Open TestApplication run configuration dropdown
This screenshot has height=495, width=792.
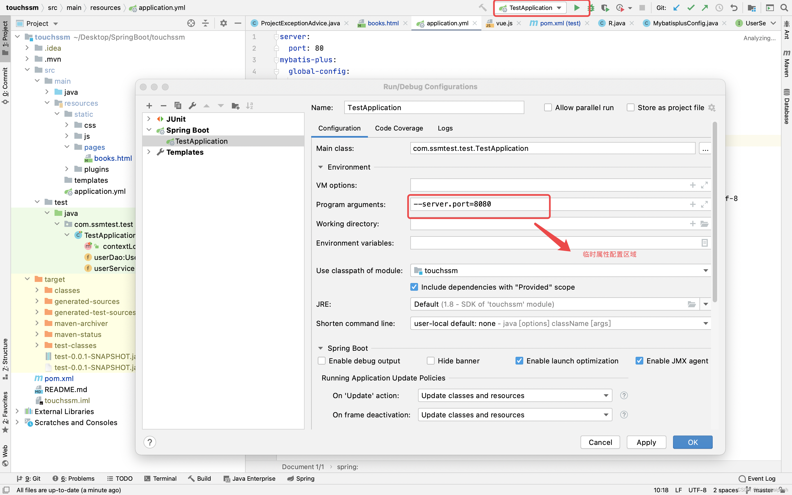[x=531, y=7]
